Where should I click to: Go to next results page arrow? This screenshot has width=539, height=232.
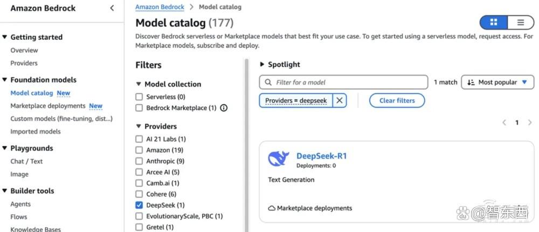coord(529,122)
